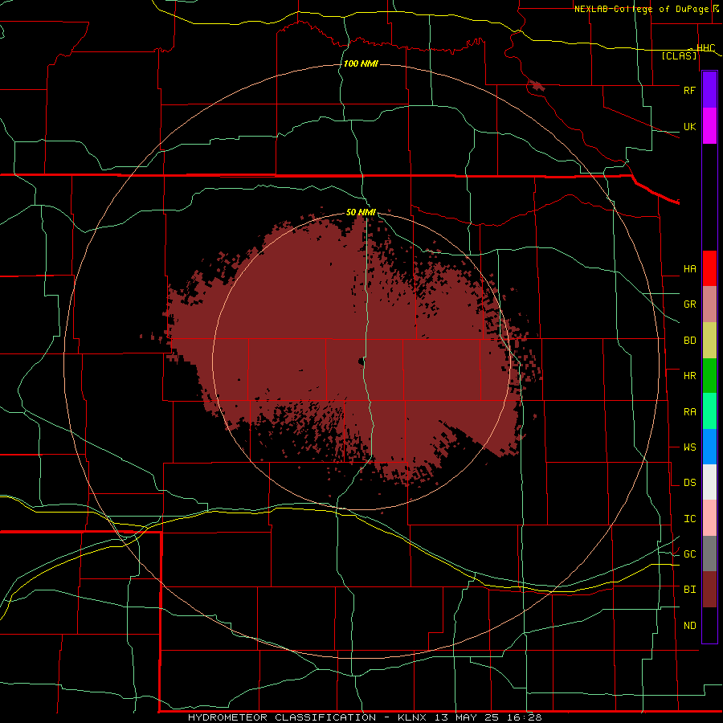This screenshot has height=723, width=723.
Task: Select the light pink IC legend swatch
Action: pos(709,518)
